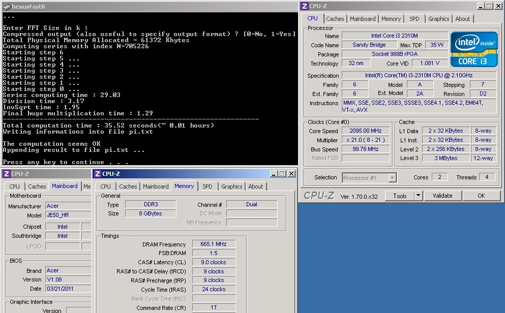Click the BIOS date 03/21/2011 field
The image size is (505, 313).
click(68, 289)
